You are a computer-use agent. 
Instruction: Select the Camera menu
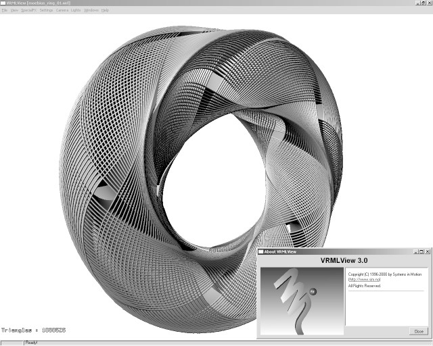click(x=62, y=10)
